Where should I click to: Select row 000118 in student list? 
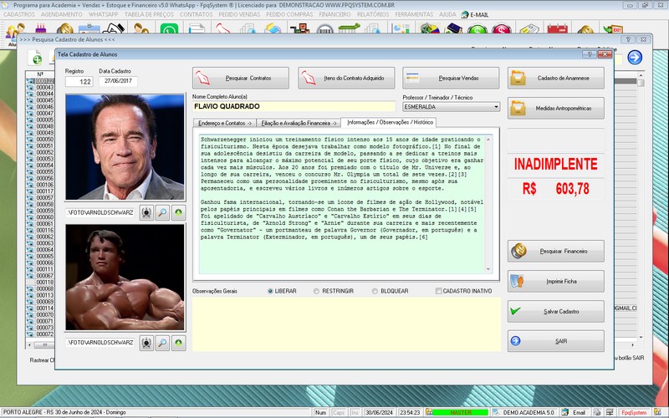pyautogui.click(x=41, y=283)
